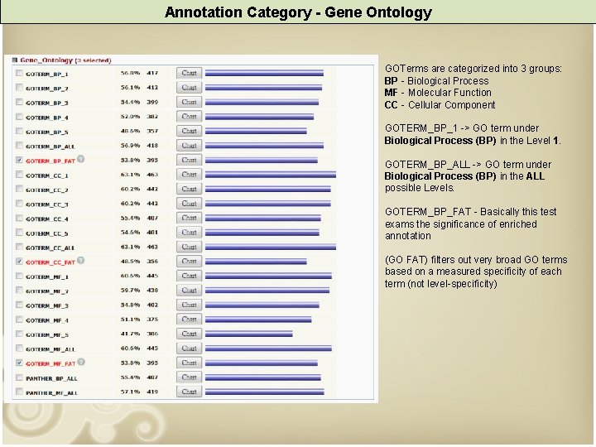596x447 pixels.
Task: Click the GOTERM_CC_FAT label
Action: point(50,262)
